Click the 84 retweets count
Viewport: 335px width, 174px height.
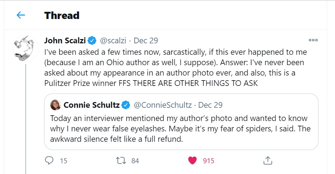pyautogui.click(x=135, y=161)
